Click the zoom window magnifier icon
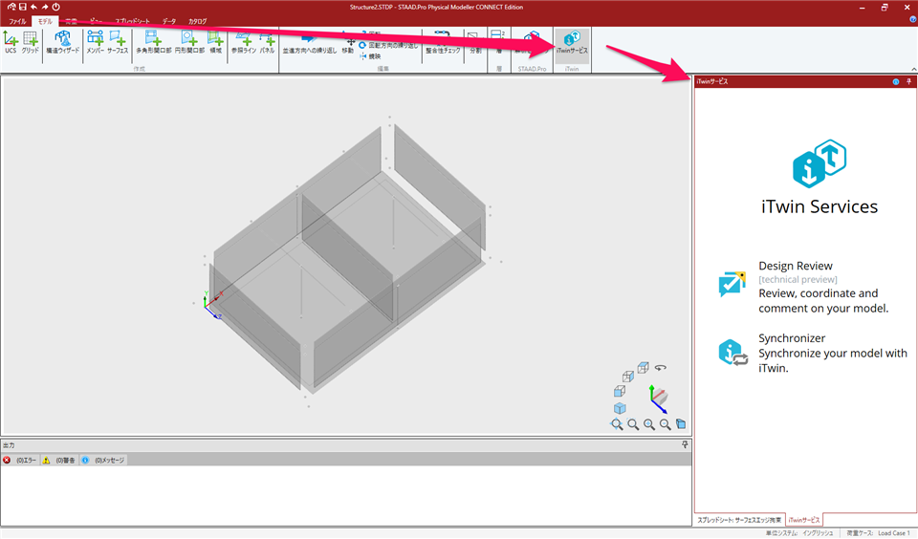This screenshot has width=918, height=539. (633, 424)
